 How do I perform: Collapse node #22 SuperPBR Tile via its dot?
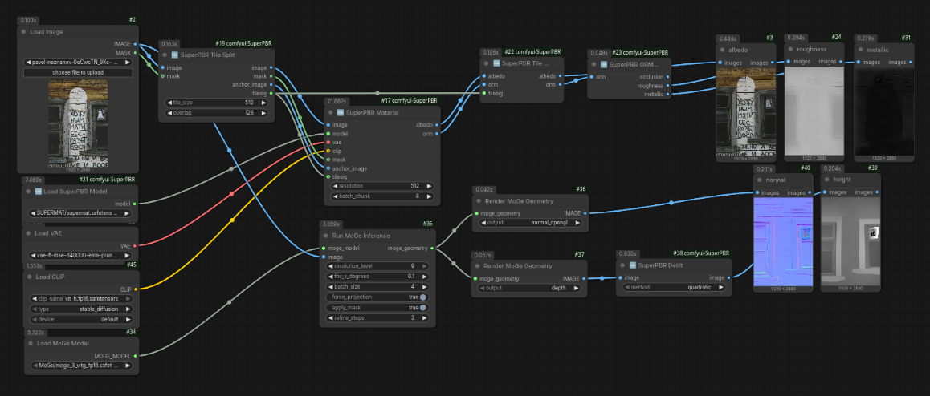[x=486, y=63]
